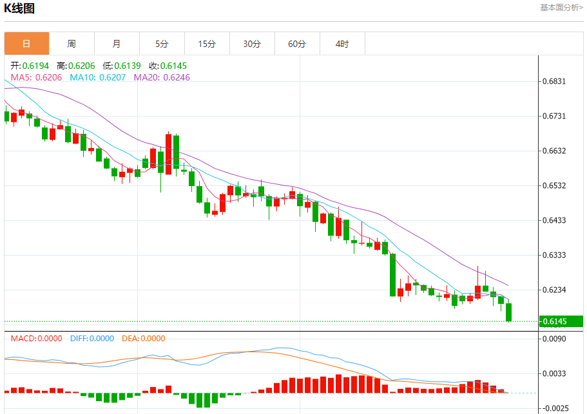Open the 30分 timeframe tab
587x414 pixels.
252,44
